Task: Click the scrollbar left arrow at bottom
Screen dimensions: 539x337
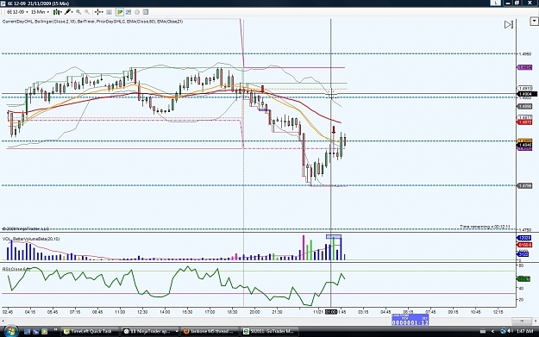Action: pyautogui.click(x=3, y=321)
